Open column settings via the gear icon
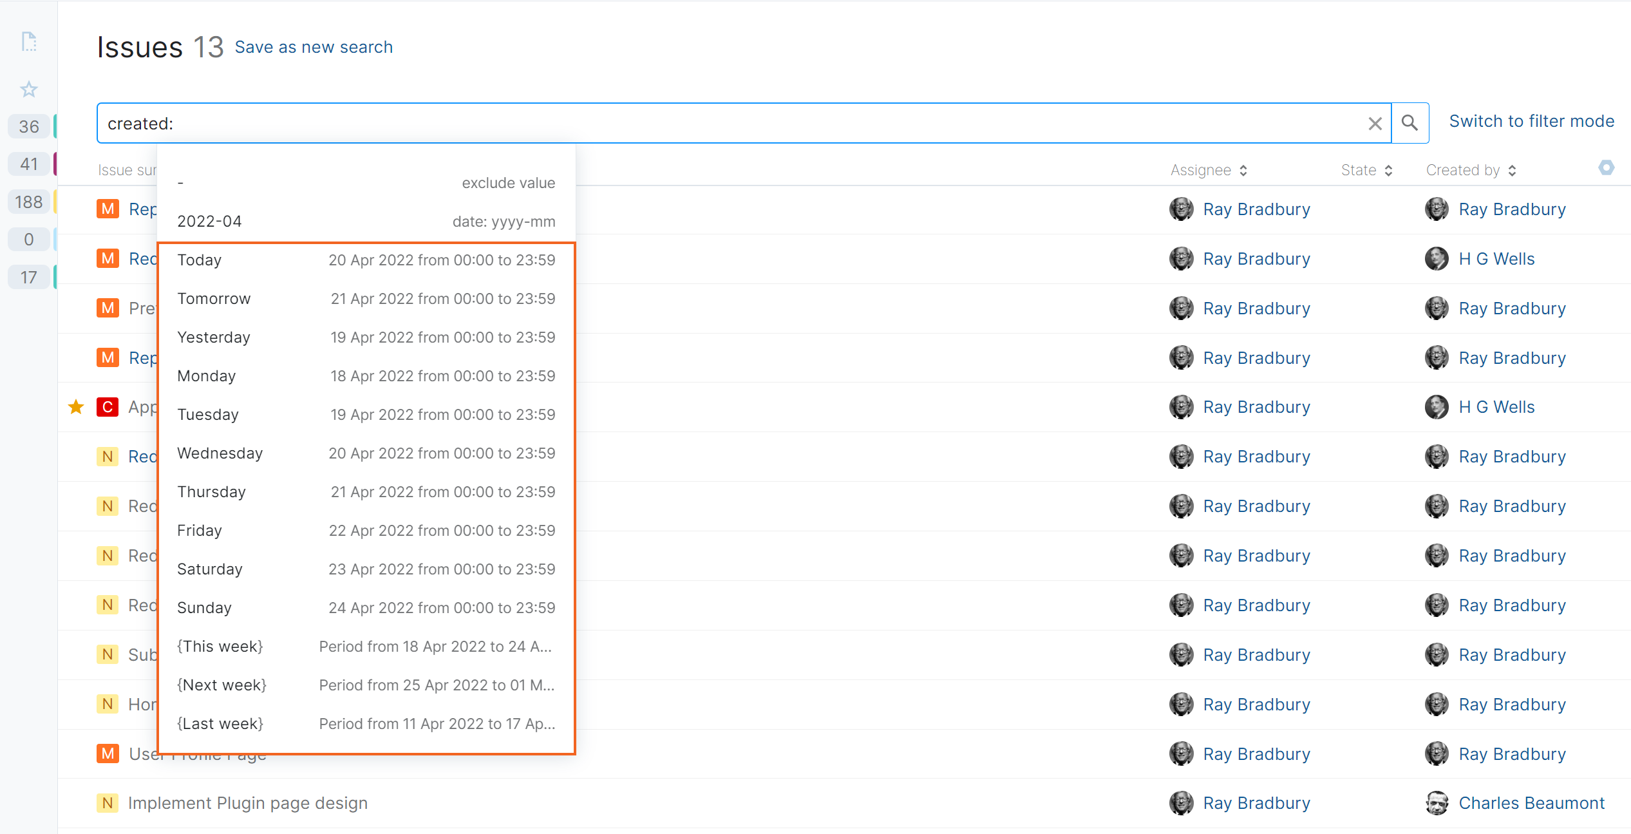The height and width of the screenshot is (834, 1631). [1606, 167]
